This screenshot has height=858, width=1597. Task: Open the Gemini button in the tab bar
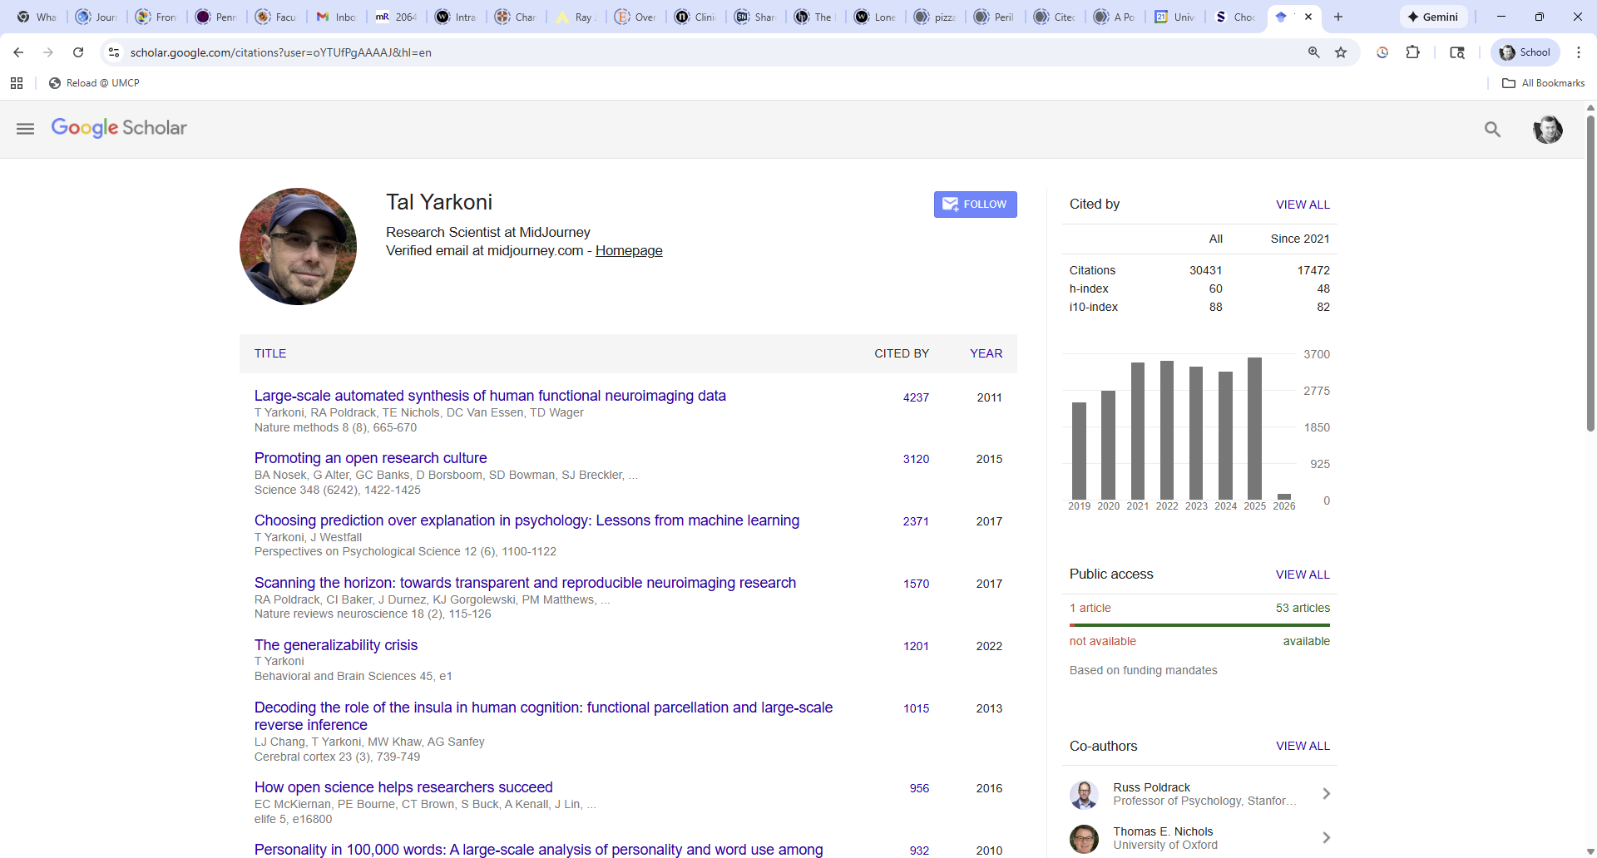1432,17
